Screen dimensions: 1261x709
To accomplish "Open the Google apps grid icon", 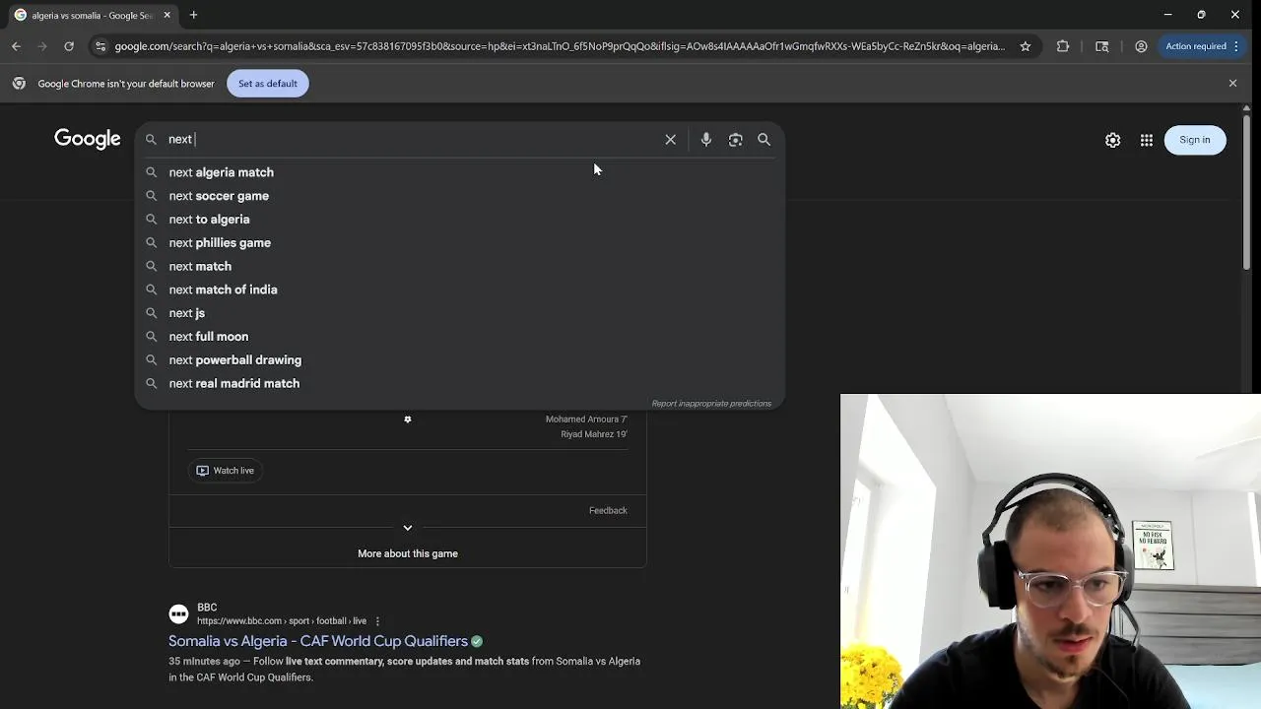I will tap(1147, 140).
